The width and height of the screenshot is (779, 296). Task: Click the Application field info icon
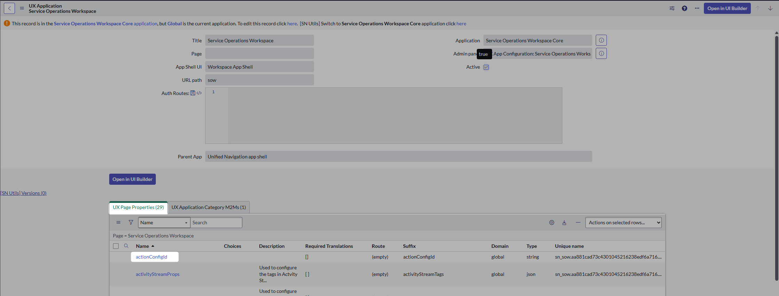[601, 40]
